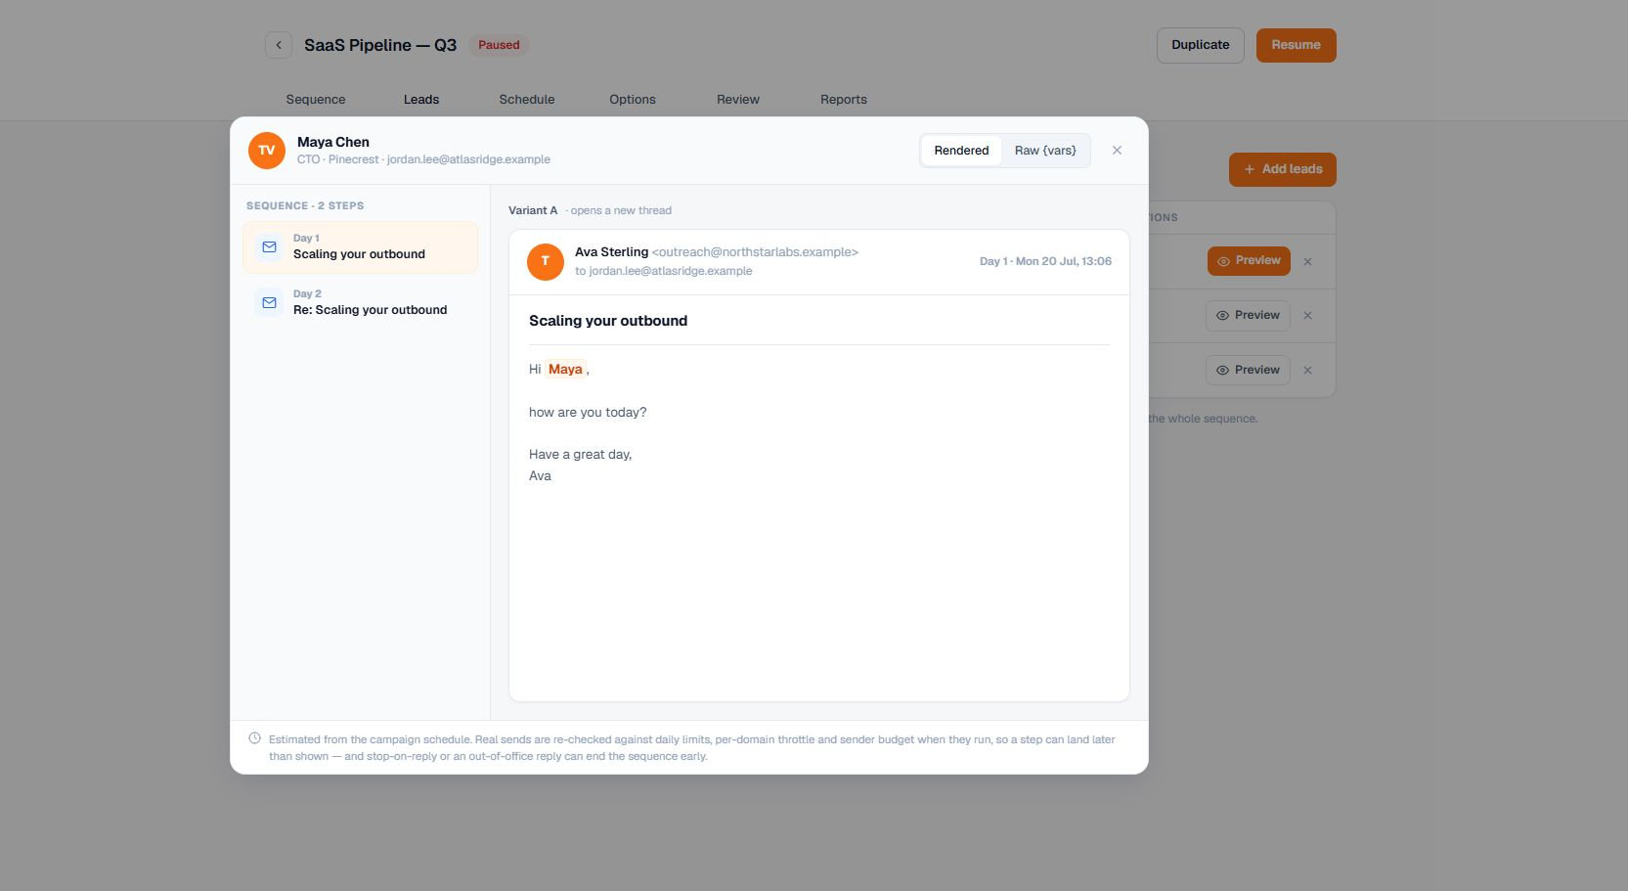Screen dimensions: 1628x891
Task: Click the SEQUENCE · 2 STEPS heading
Action: click(305, 205)
